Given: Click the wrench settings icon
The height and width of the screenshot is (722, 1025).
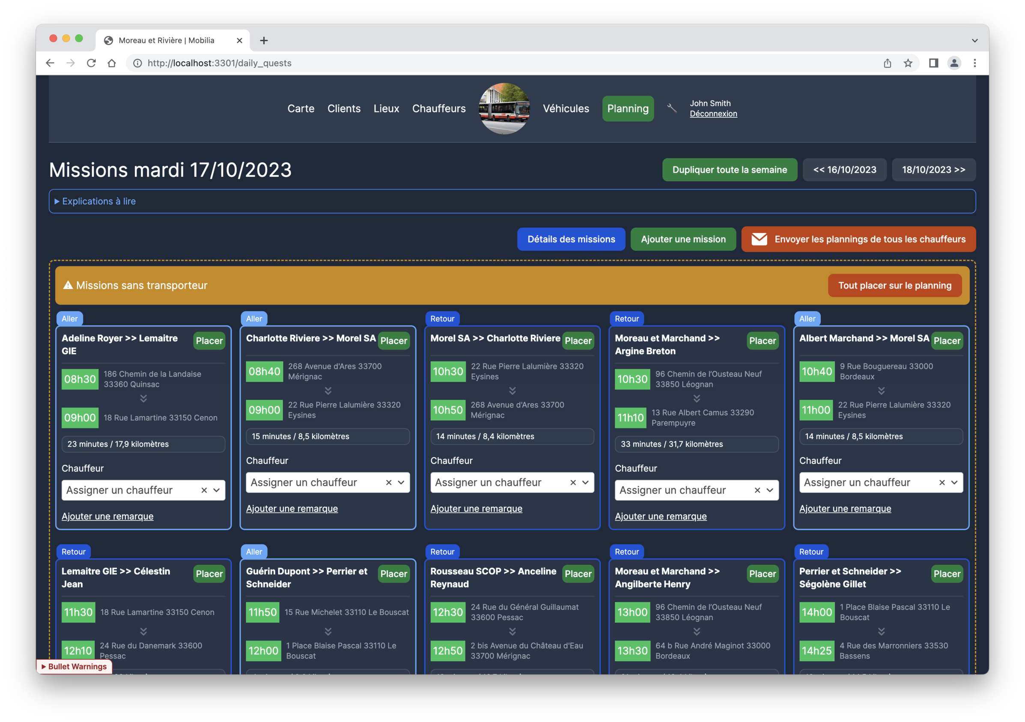Looking at the screenshot, I should click(672, 108).
